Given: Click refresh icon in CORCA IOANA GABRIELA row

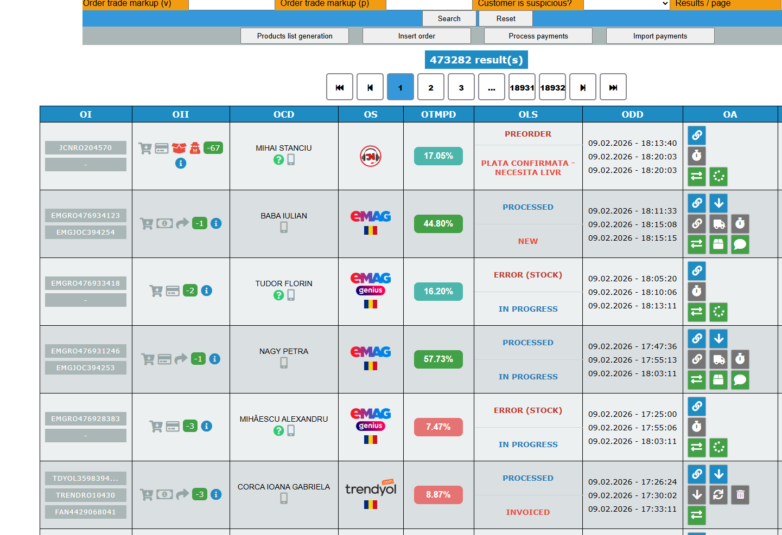Looking at the screenshot, I should pos(719,494).
